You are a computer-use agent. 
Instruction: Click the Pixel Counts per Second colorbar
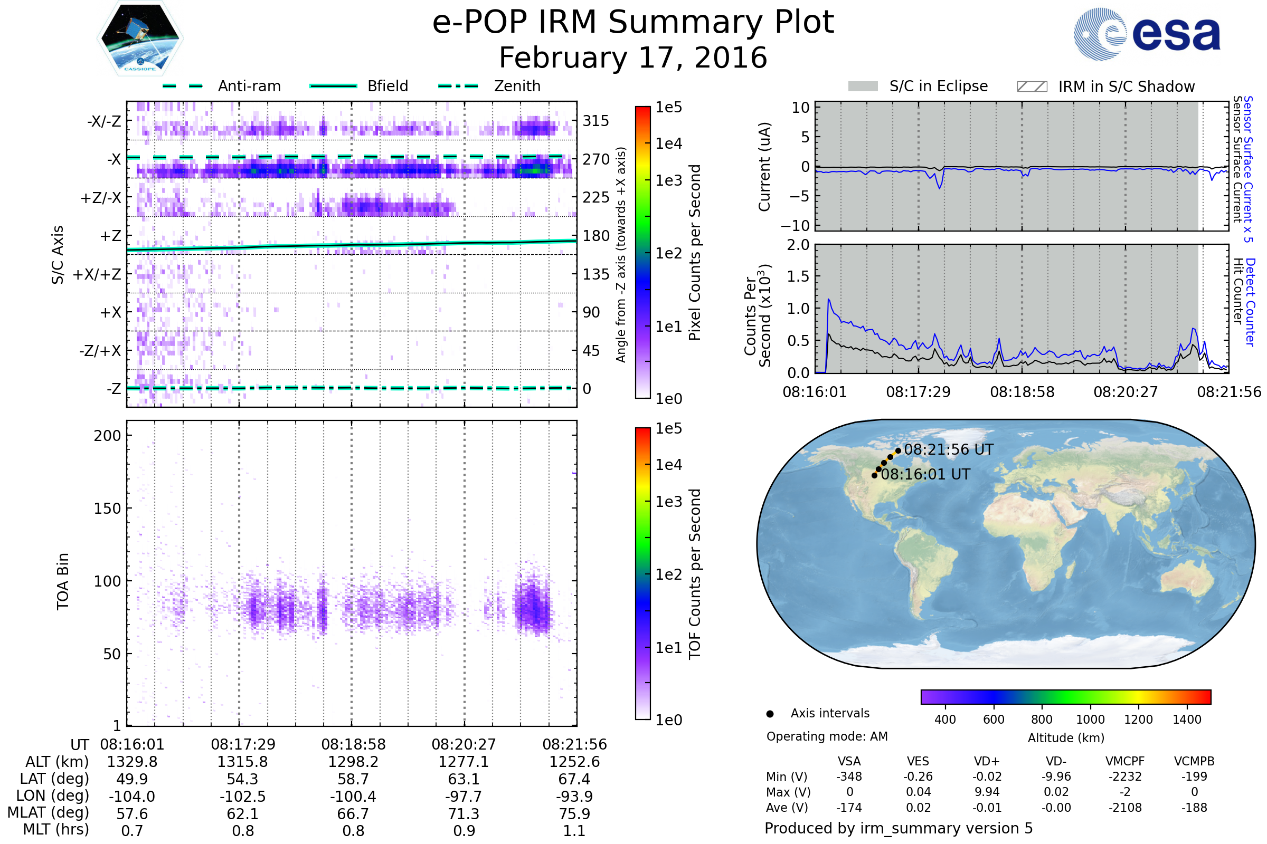point(642,252)
